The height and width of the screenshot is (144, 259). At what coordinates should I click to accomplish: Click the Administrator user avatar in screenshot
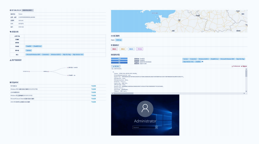pos(145,109)
